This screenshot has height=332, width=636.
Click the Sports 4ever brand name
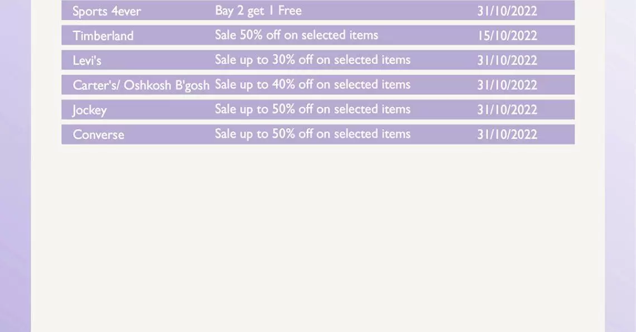click(107, 11)
